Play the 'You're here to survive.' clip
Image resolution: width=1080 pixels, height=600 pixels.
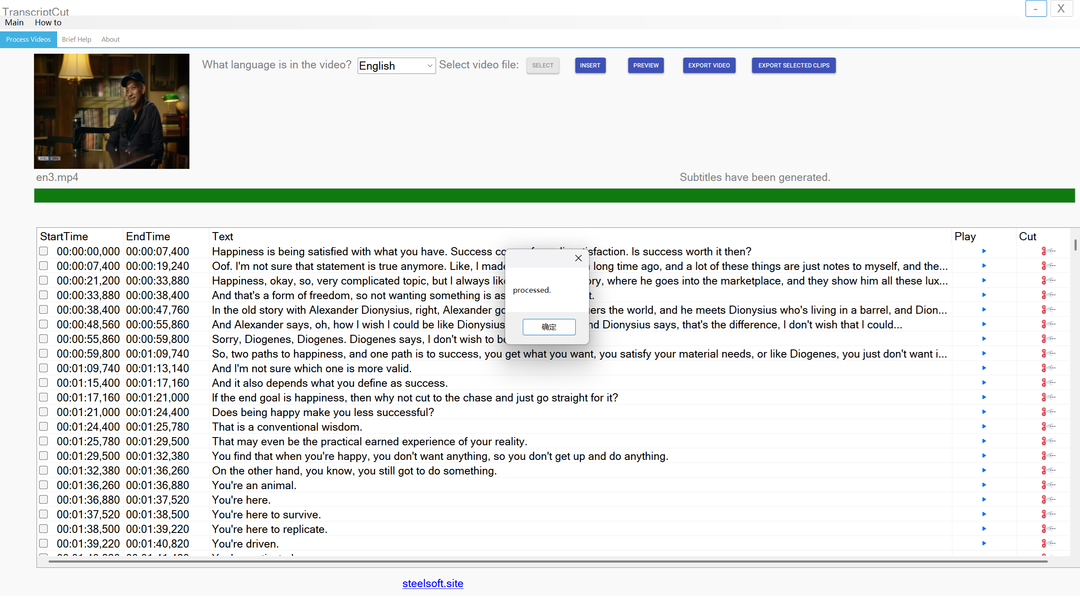point(984,514)
